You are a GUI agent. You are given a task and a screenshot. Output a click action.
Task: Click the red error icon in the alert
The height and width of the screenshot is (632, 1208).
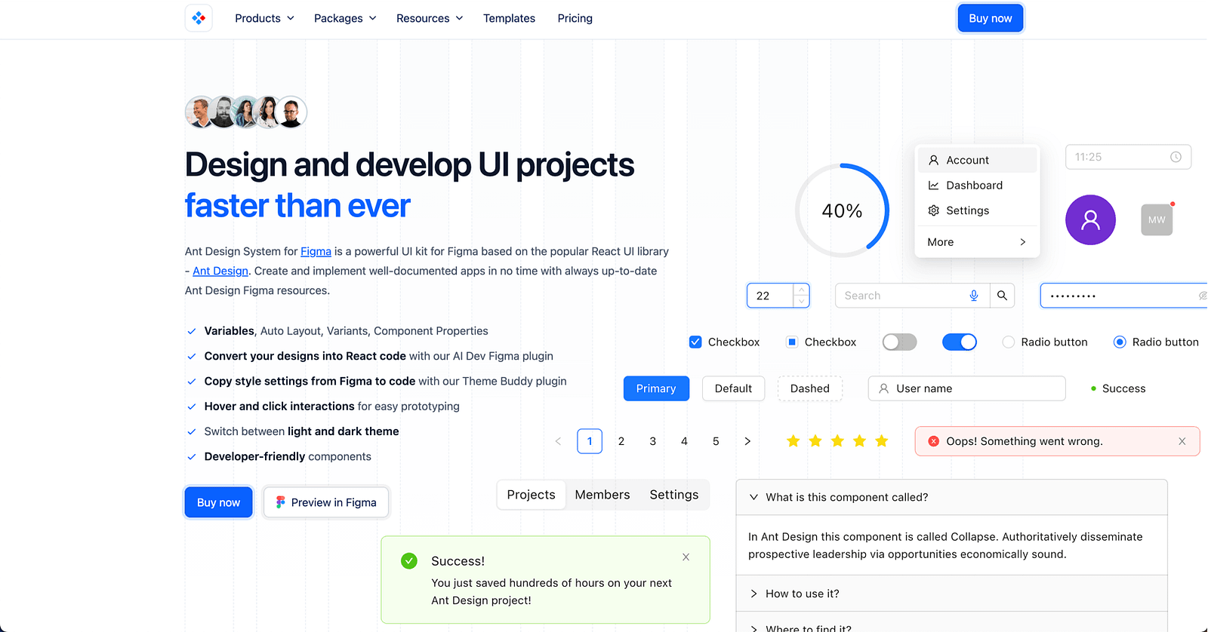pos(934,441)
